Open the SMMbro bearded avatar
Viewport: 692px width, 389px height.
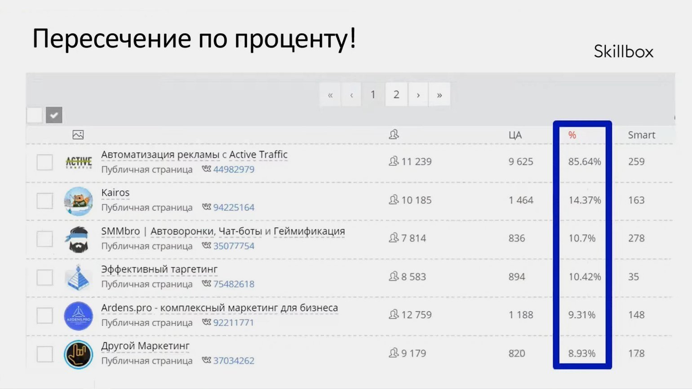(79, 239)
